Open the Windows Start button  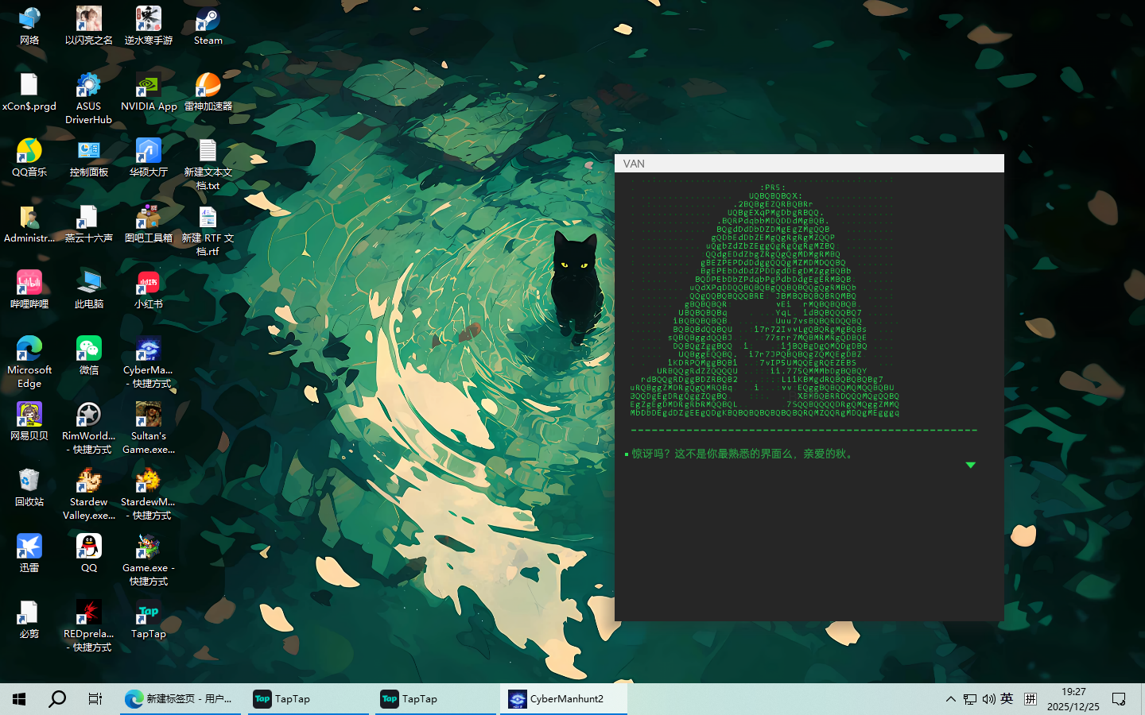[x=19, y=699]
